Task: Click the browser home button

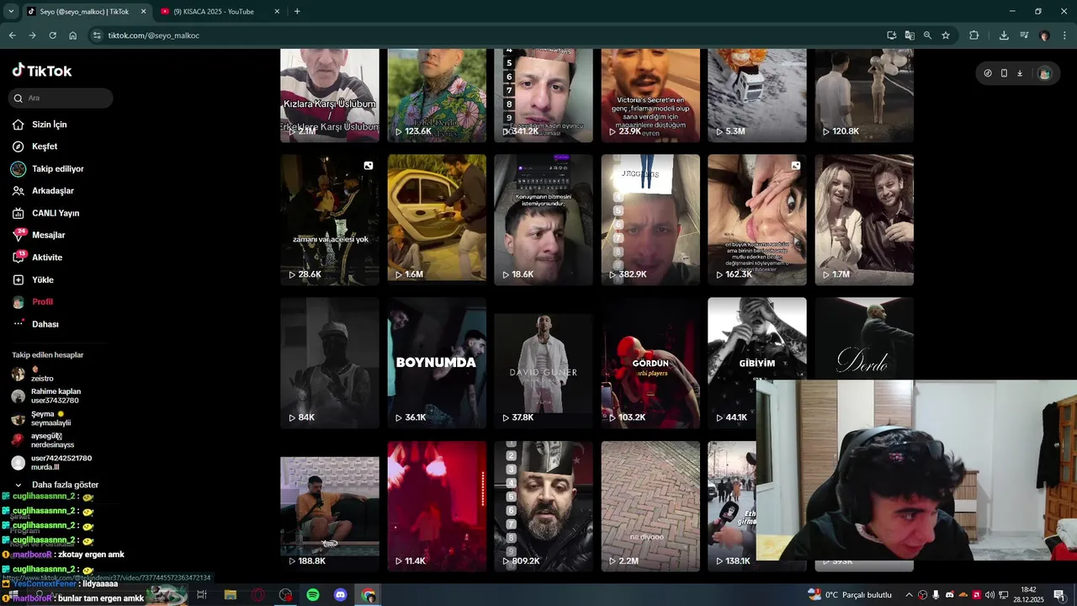Action: pos(72,35)
